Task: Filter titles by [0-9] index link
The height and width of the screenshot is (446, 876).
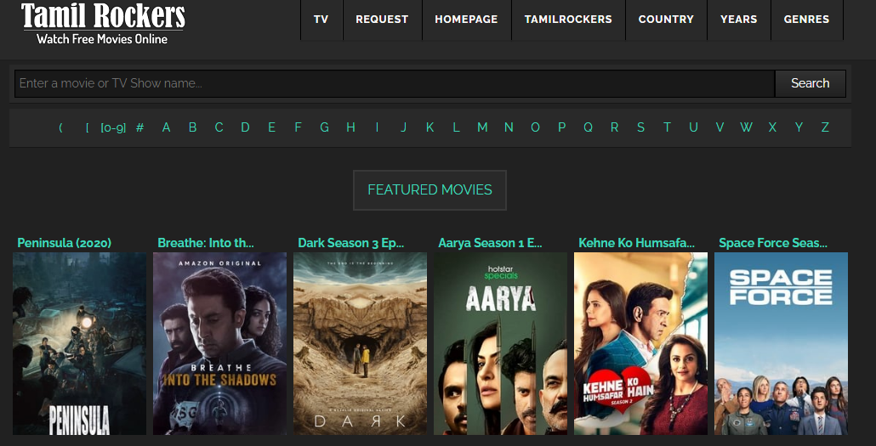Action: pos(113,127)
